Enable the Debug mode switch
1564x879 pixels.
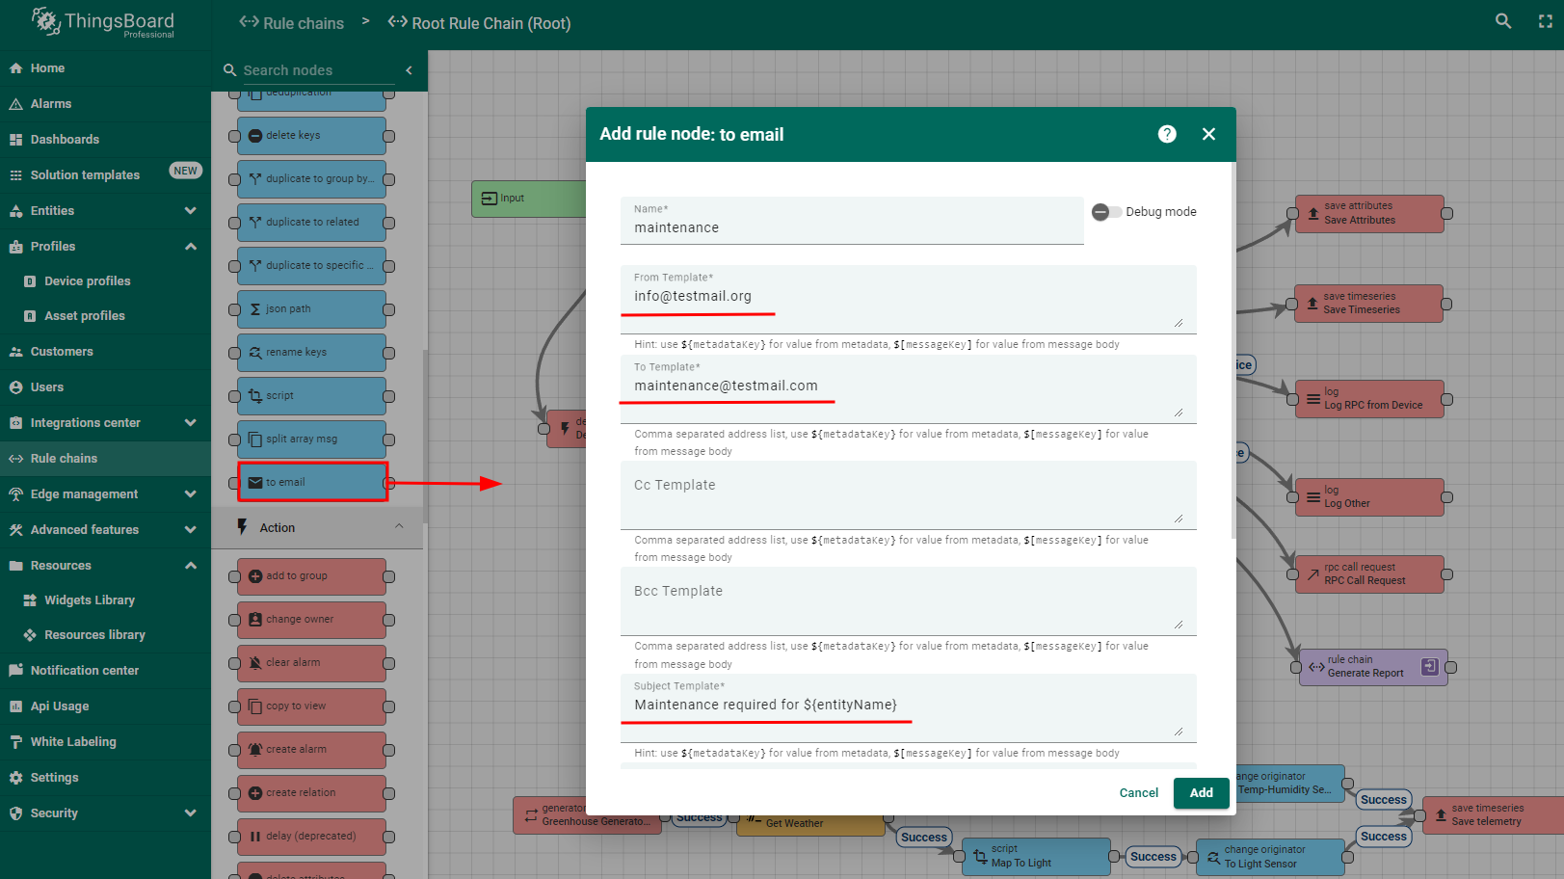click(1105, 212)
